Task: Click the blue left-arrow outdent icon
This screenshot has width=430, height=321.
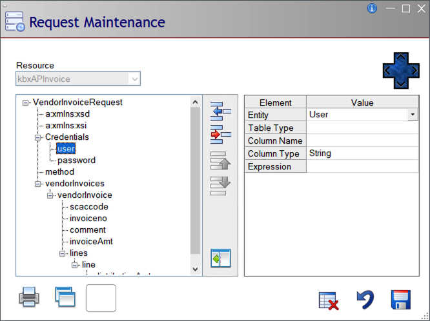Action: [221, 112]
